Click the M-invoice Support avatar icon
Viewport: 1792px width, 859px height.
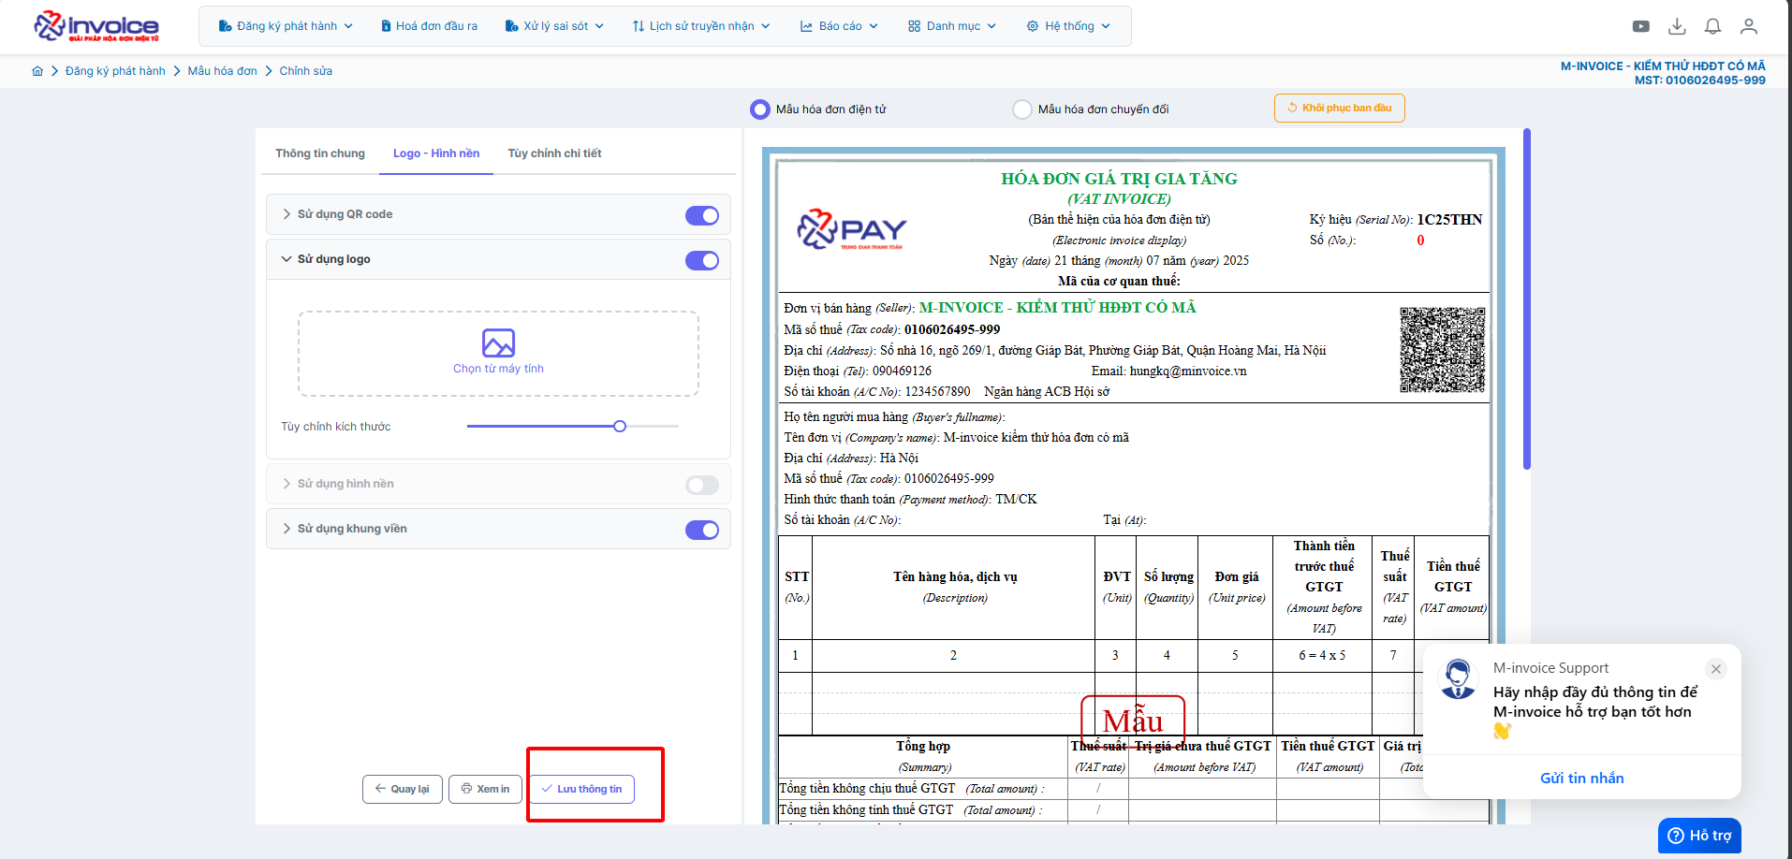point(1458,679)
